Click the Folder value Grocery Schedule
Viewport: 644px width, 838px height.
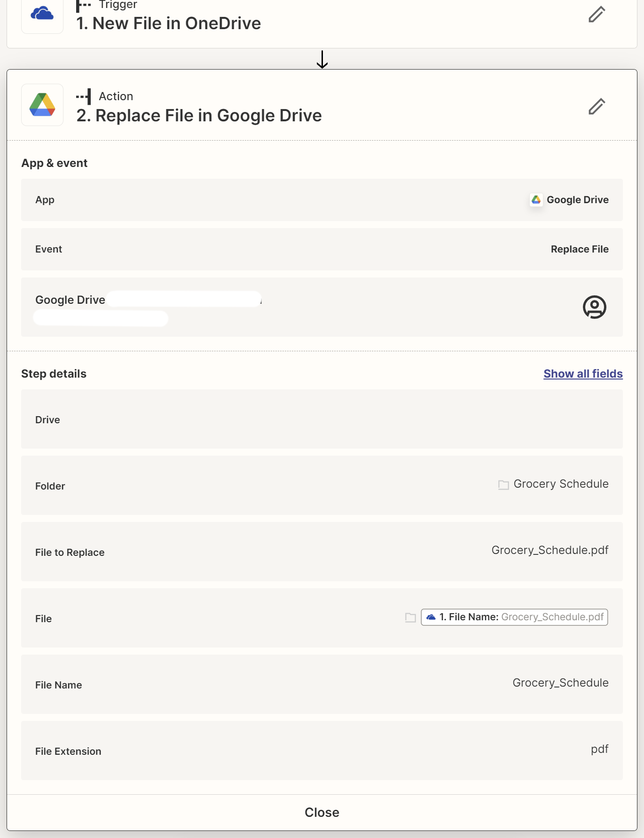pos(561,484)
